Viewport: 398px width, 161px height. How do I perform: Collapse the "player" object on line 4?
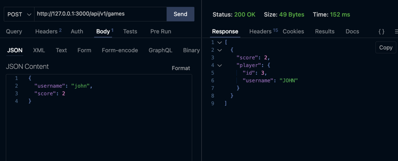[x=219, y=66]
